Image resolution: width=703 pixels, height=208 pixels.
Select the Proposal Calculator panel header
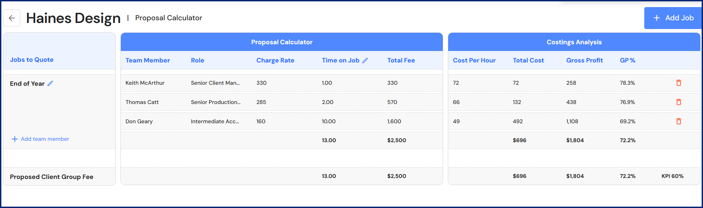pyautogui.click(x=281, y=42)
